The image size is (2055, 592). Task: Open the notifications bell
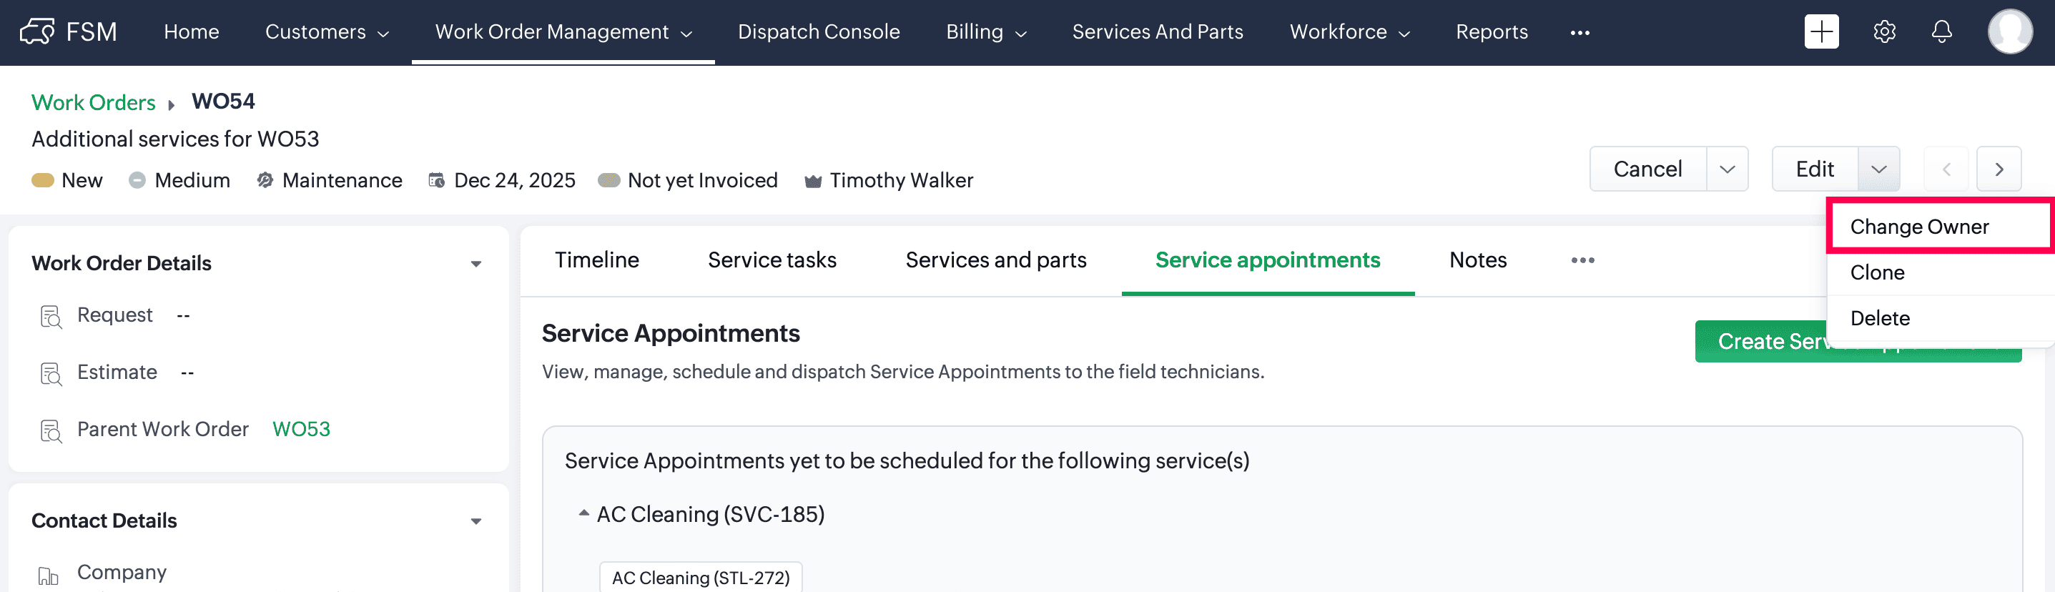(x=1941, y=32)
